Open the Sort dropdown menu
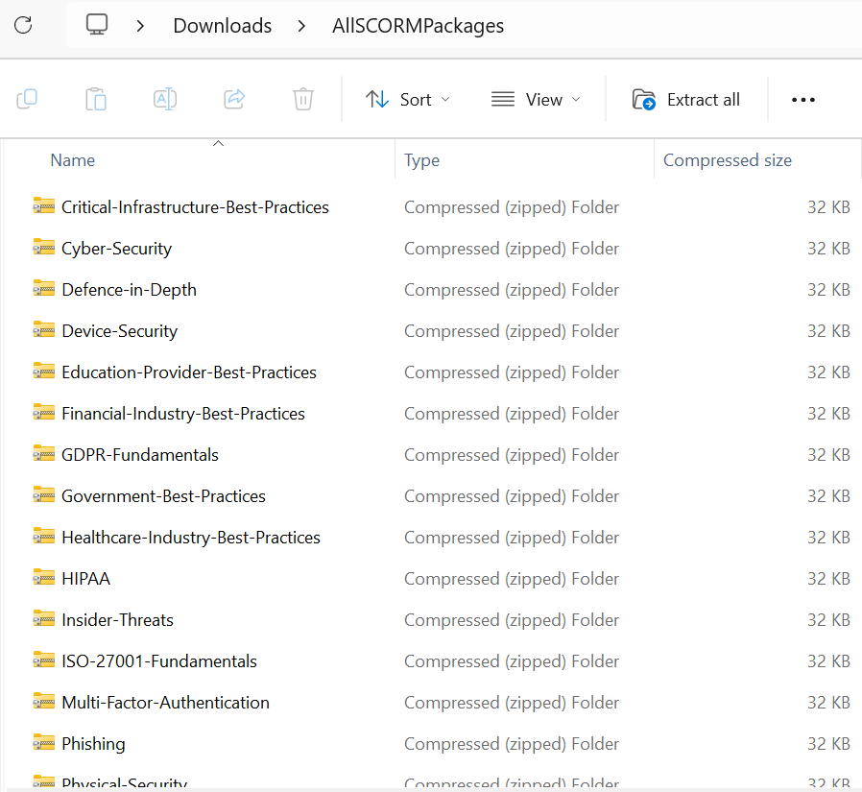Viewport: 862px width, 792px height. point(408,100)
